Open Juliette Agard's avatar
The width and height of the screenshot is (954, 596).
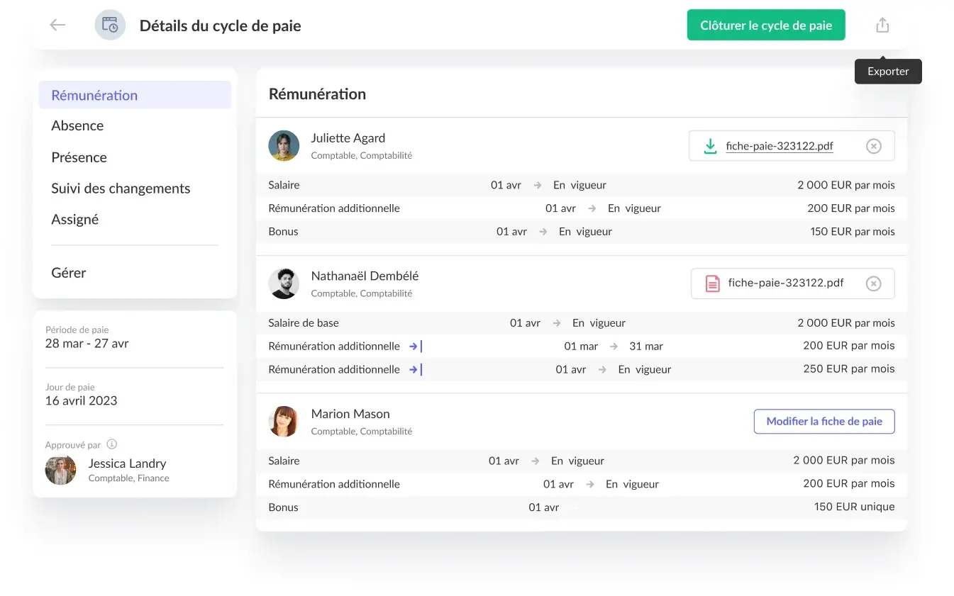tap(284, 145)
